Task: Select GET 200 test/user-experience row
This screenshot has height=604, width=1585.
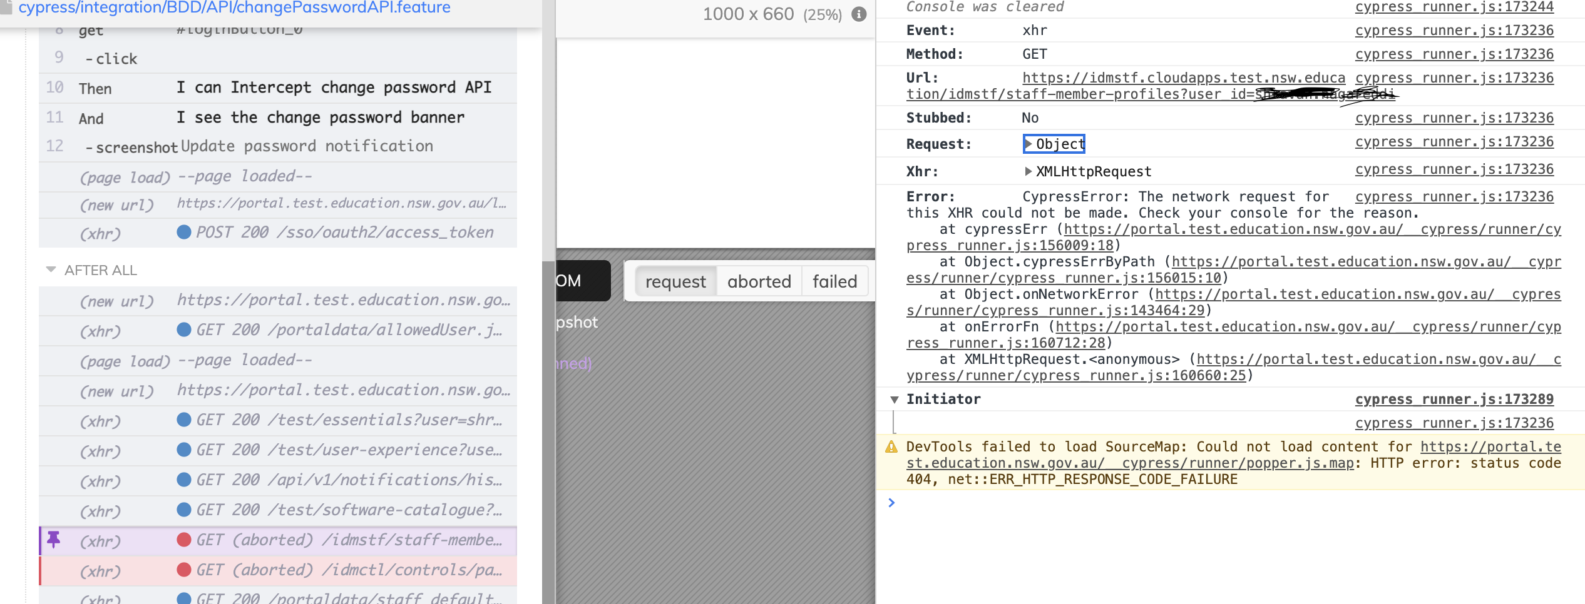Action: coord(278,450)
